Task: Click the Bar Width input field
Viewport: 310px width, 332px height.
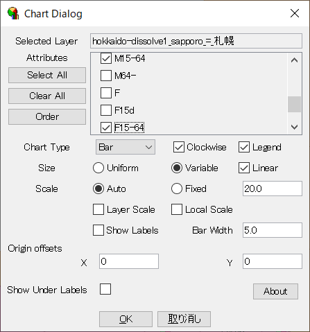Action: (x=273, y=230)
